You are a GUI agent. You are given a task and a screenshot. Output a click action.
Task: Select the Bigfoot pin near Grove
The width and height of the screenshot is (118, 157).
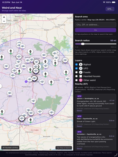point(11,51)
